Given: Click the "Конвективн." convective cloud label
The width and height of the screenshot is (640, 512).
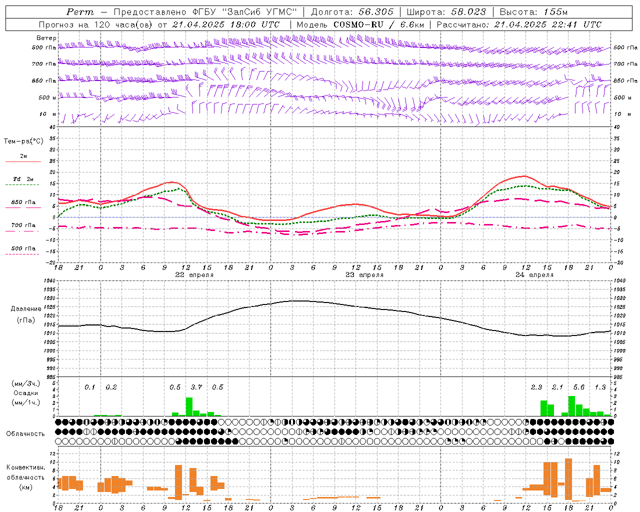Looking at the screenshot, I should coord(25,467).
